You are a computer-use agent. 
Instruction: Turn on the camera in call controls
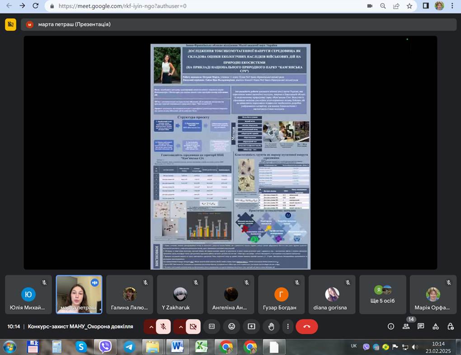click(x=193, y=327)
